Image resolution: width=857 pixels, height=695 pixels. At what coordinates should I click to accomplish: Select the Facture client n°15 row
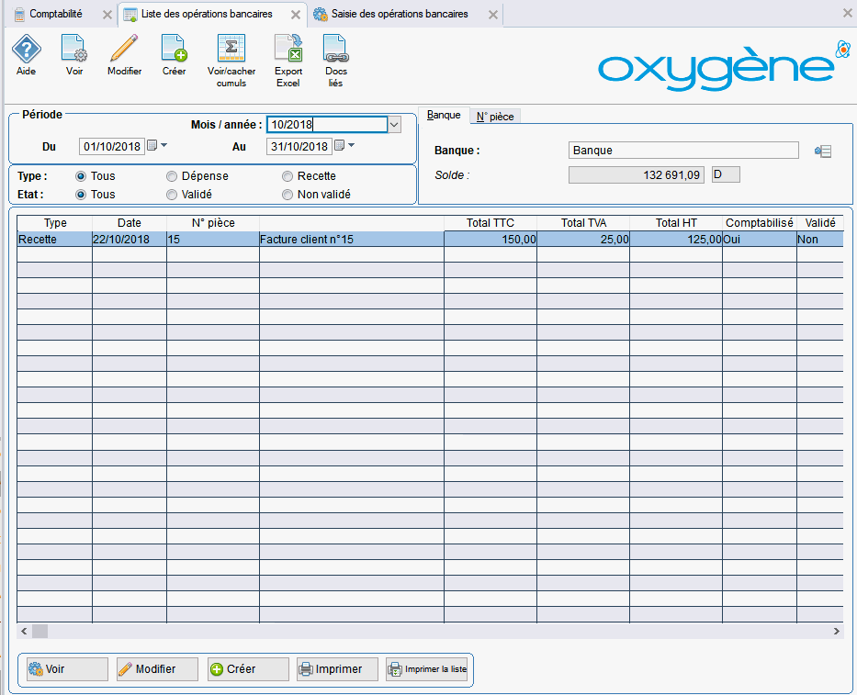tap(349, 240)
